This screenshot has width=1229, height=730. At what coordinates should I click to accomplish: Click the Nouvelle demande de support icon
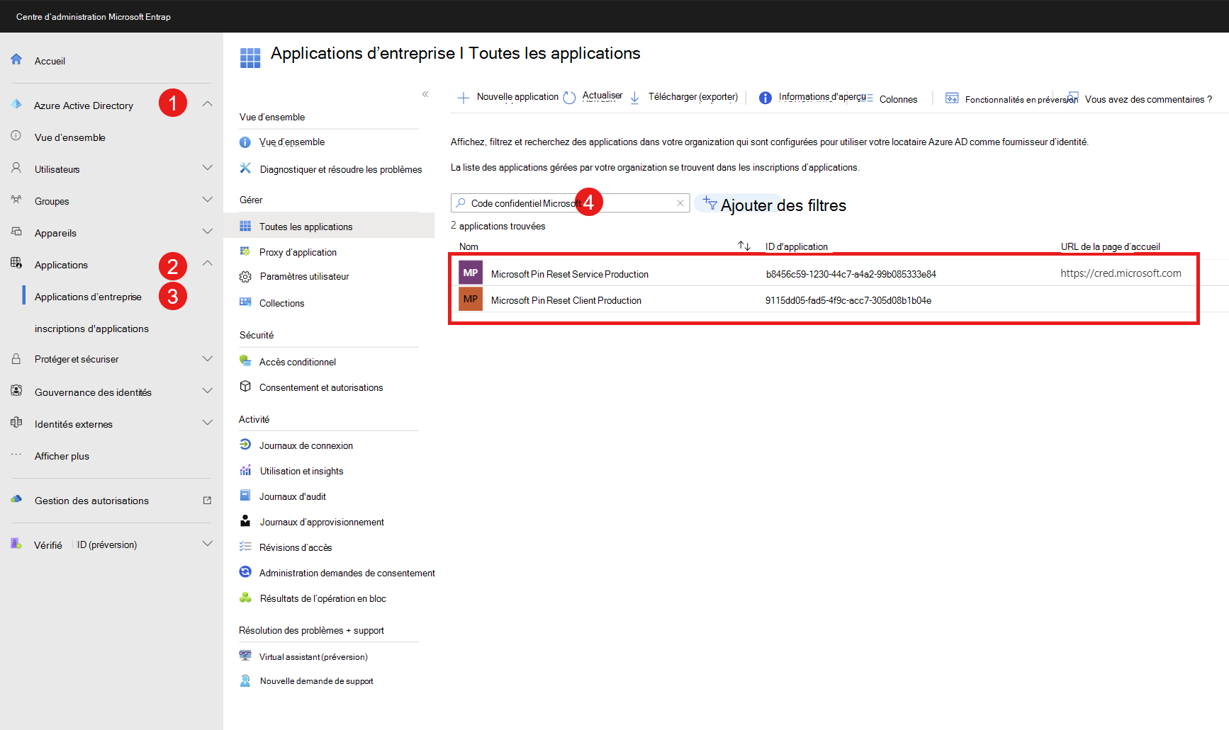pyautogui.click(x=245, y=680)
